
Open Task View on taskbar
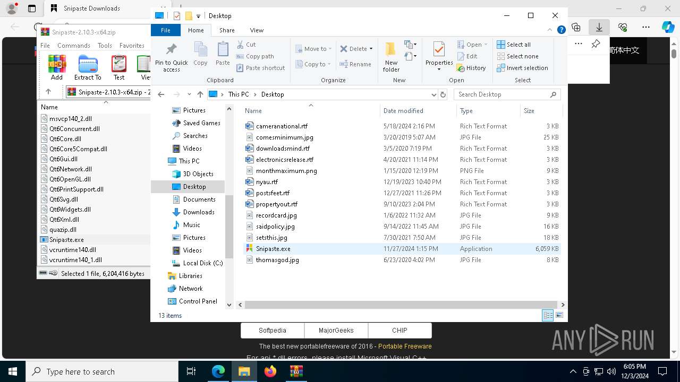coord(192,371)
